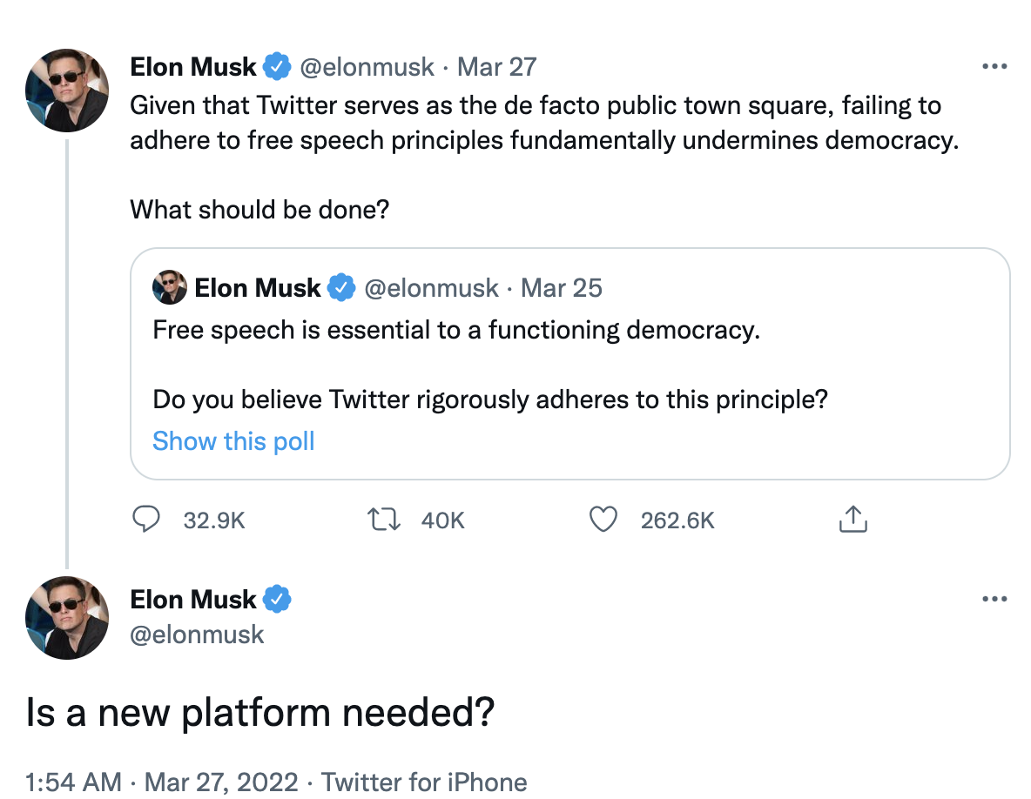Click the Mar 25 date in quoted tweet
This screenshot has height=799, width=1031.
[562, 288]
